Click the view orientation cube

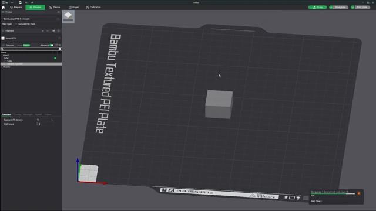pyautogui.click(x=88, y=173)
